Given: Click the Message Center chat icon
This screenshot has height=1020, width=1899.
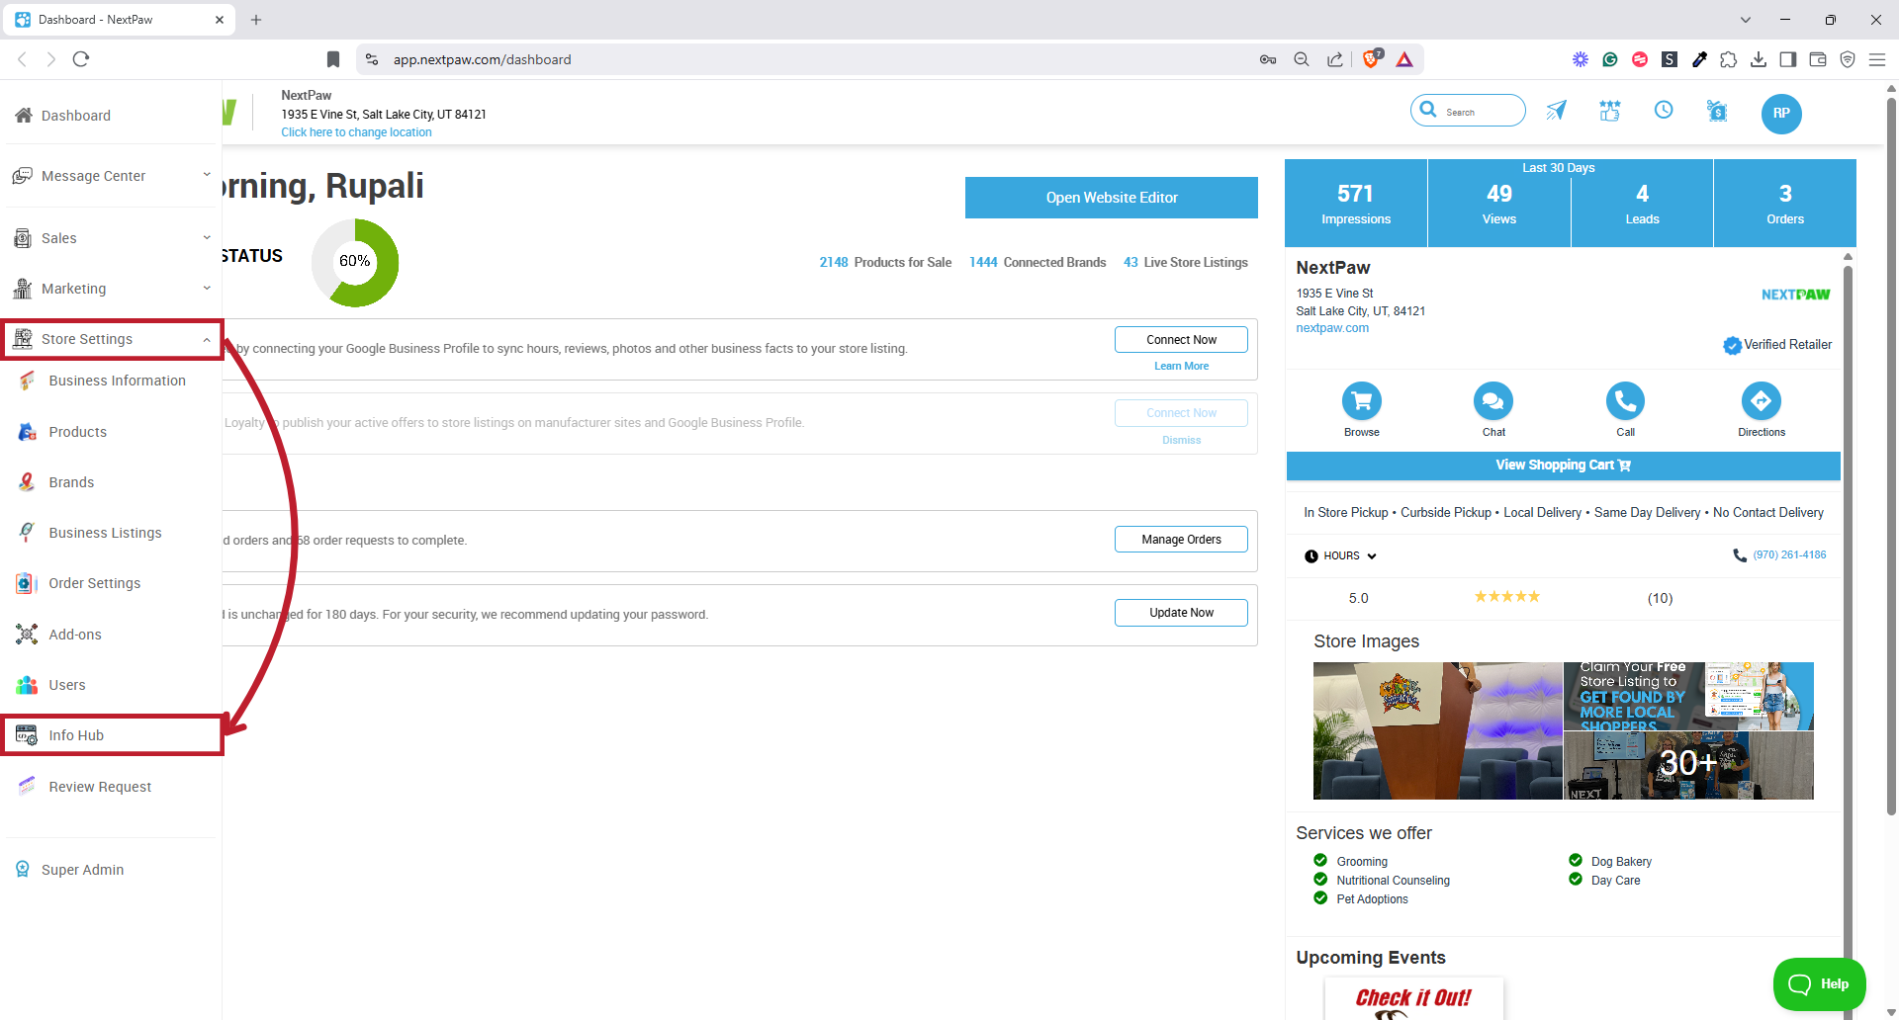Looking at the screenshot, I should click(x=22, y=176).
